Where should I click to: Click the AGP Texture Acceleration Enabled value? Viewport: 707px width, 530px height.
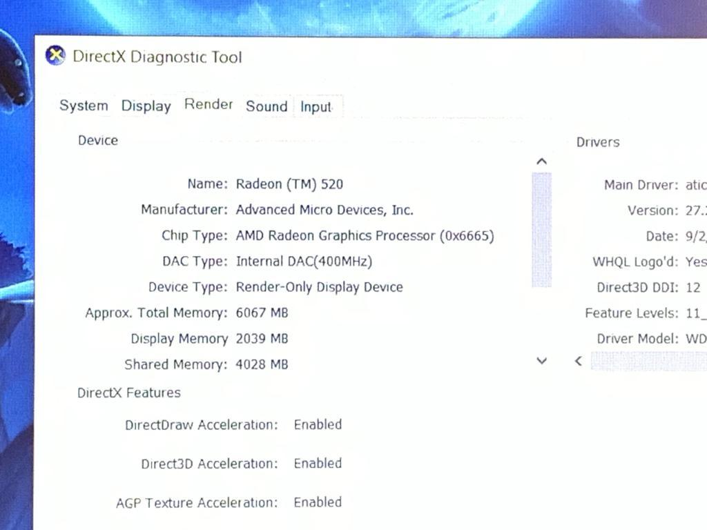318,502
